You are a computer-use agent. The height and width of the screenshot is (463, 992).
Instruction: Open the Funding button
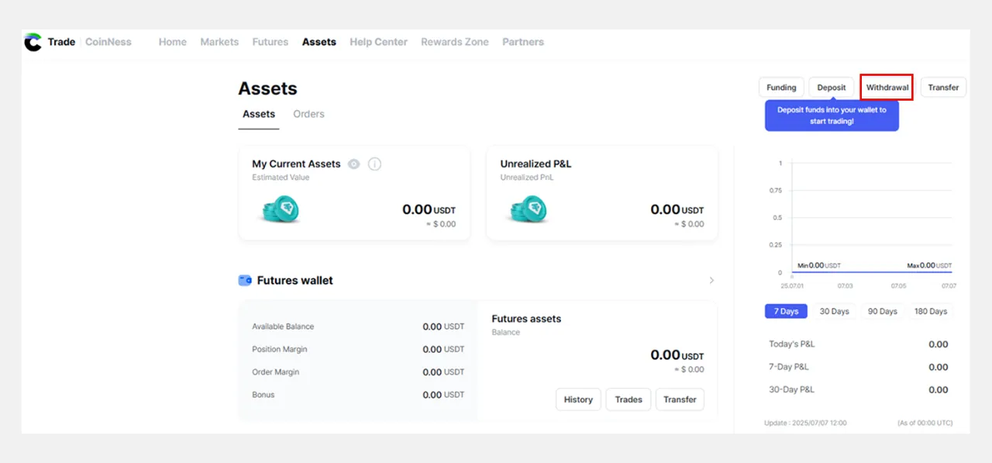[781, 88]
